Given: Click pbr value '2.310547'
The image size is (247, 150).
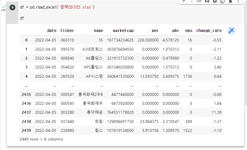Looking at the screenshot, I should pos(171,121).
